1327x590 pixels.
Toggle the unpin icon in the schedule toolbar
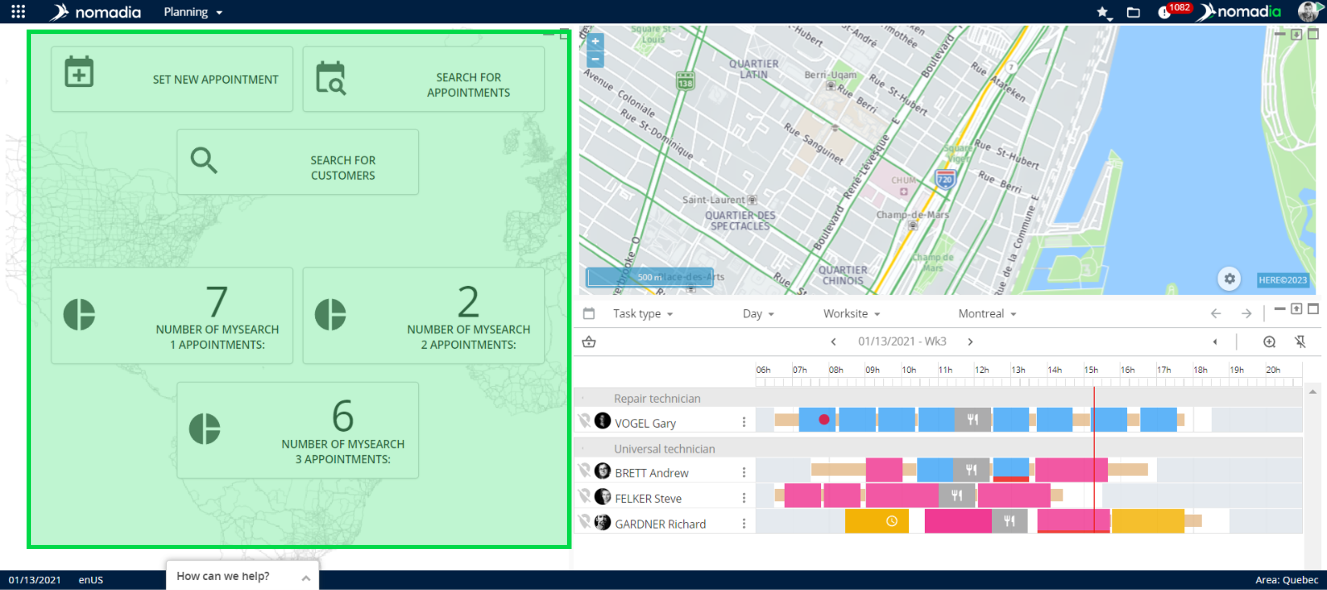pos(1300,342)
